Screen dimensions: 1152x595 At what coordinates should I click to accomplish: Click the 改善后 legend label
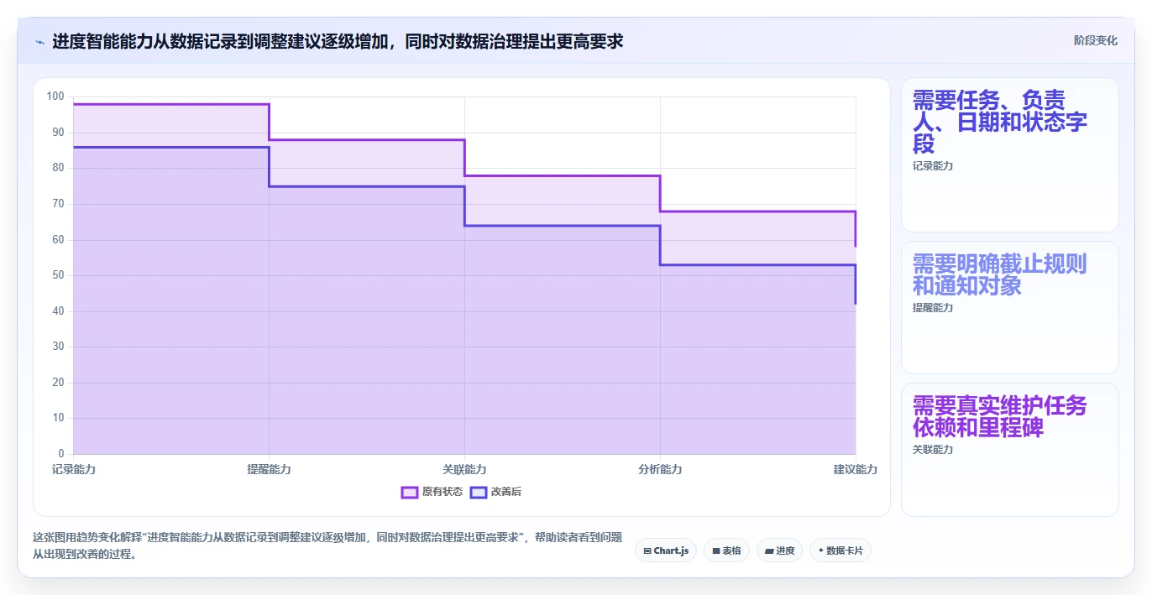click(x=506, y=492)
